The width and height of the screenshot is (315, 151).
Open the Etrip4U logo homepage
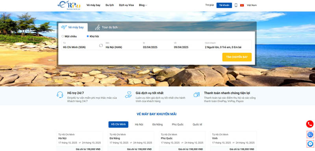coord(69,6)
